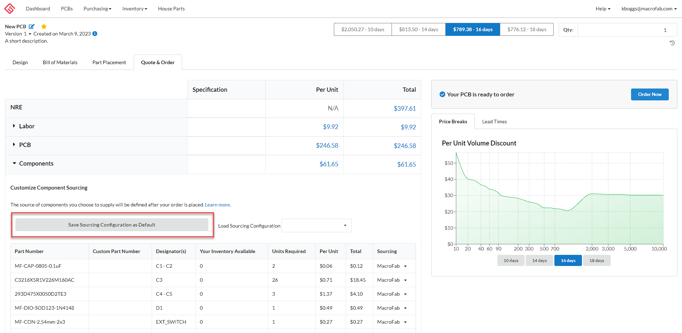The height and width of the screenshot is (333, 682).
Task: Click the Labor total $9.92
Action: tap(408, 127)
